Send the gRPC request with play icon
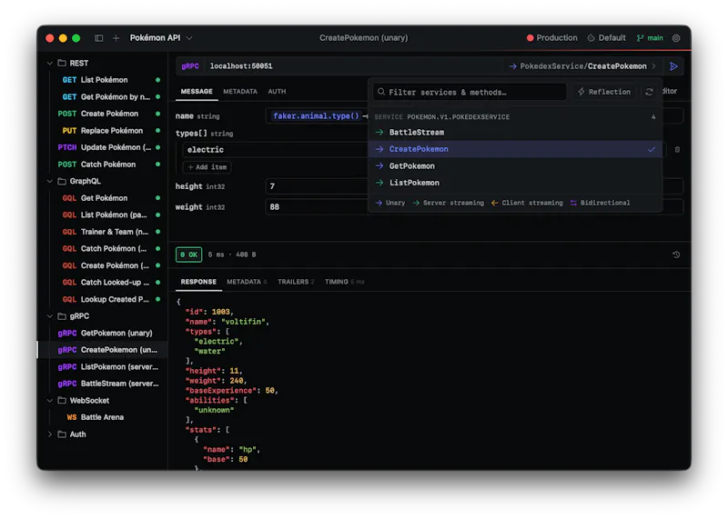The image size is (728, 519). 673,66
